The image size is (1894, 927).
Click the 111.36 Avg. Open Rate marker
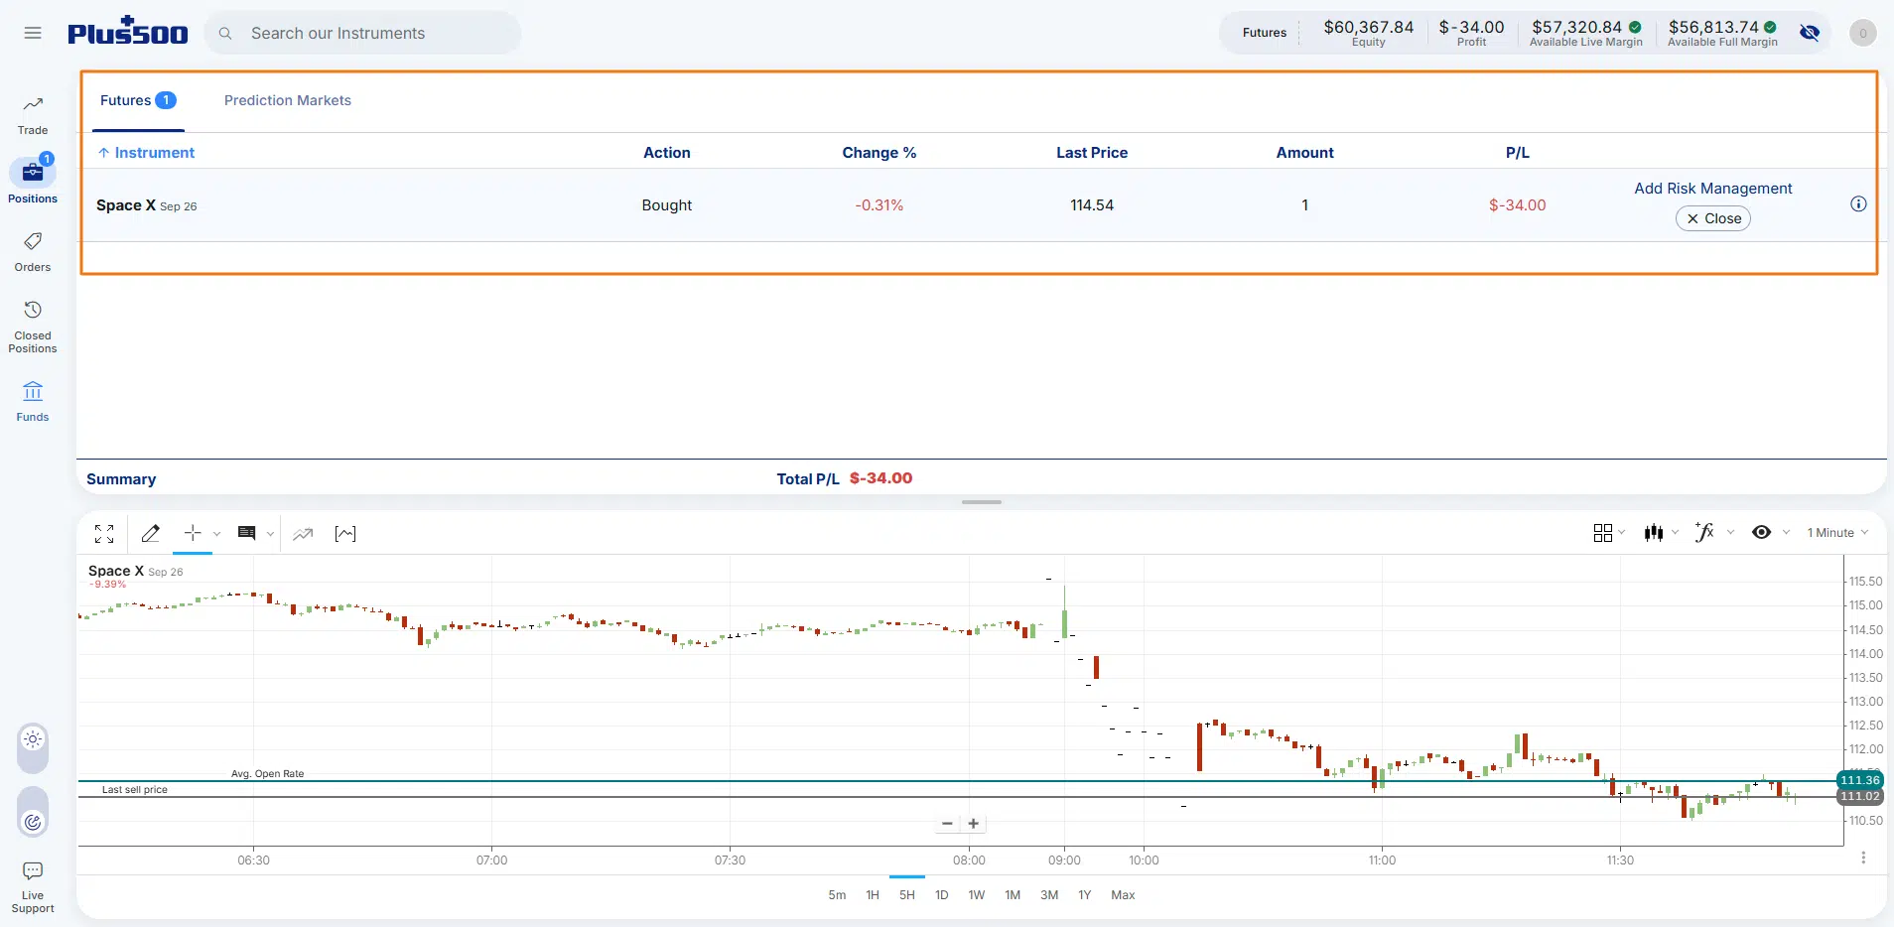pos(1860,780)
